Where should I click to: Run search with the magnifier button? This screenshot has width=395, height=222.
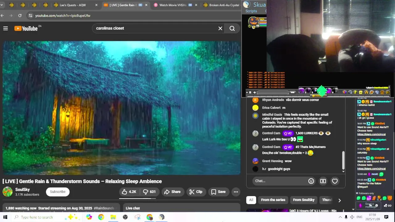pos(232,28)
